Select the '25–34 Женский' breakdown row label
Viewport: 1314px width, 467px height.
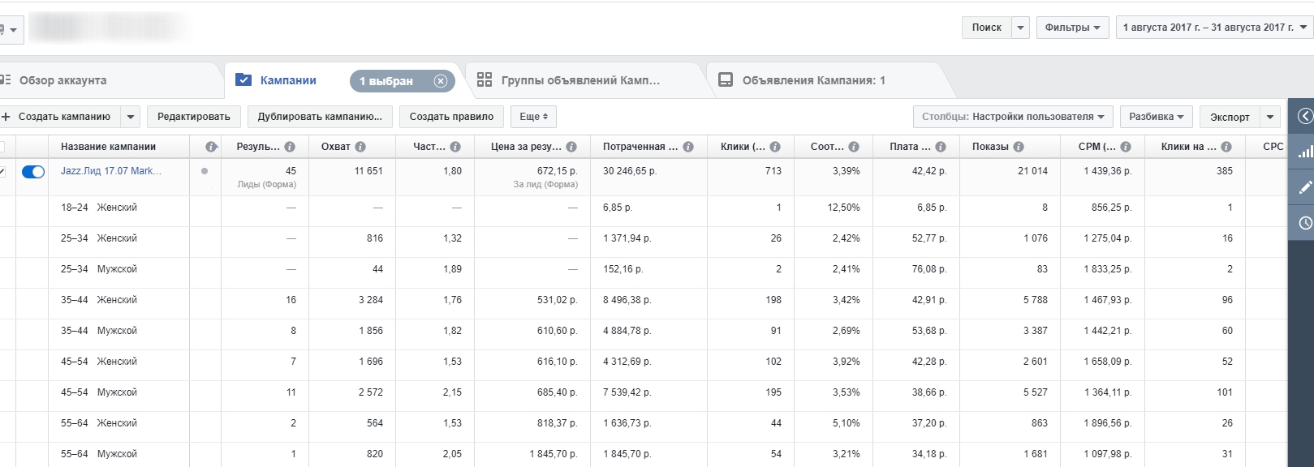pos(99,238)
